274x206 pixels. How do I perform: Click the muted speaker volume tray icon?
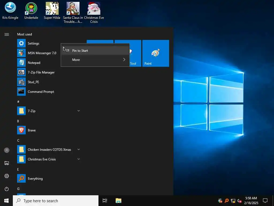click(239, 201)
